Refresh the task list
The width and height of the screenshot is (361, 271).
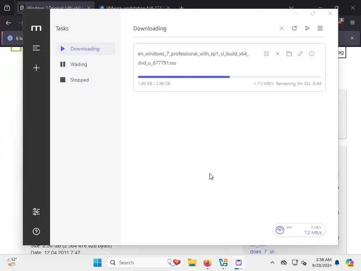(294, 28)
